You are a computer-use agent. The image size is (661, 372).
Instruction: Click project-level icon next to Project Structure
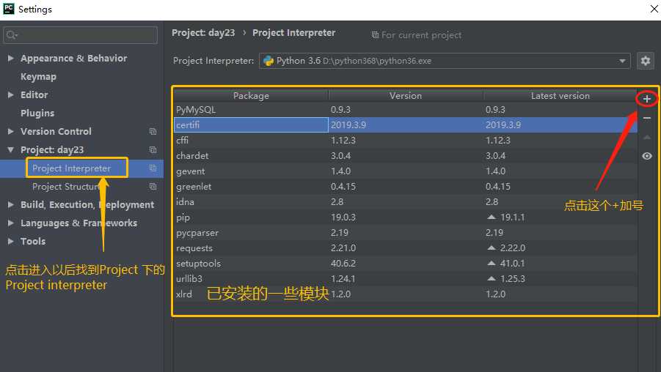click(x=153, y=187)
